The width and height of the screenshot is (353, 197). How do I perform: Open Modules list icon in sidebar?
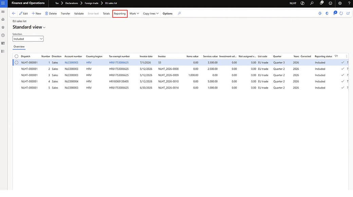[3, 51]
